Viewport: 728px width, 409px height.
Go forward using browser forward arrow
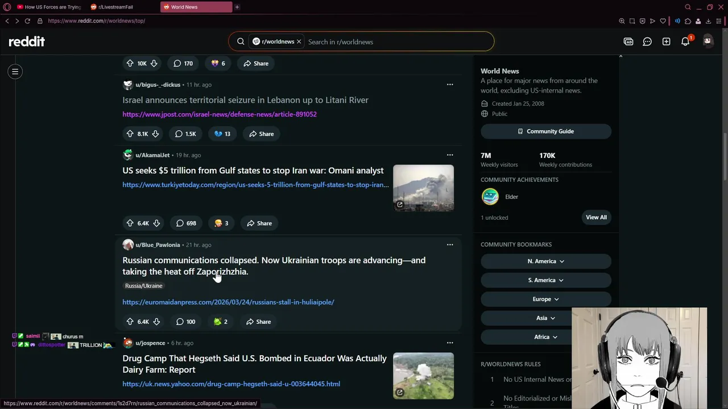[x=16, y=21]
